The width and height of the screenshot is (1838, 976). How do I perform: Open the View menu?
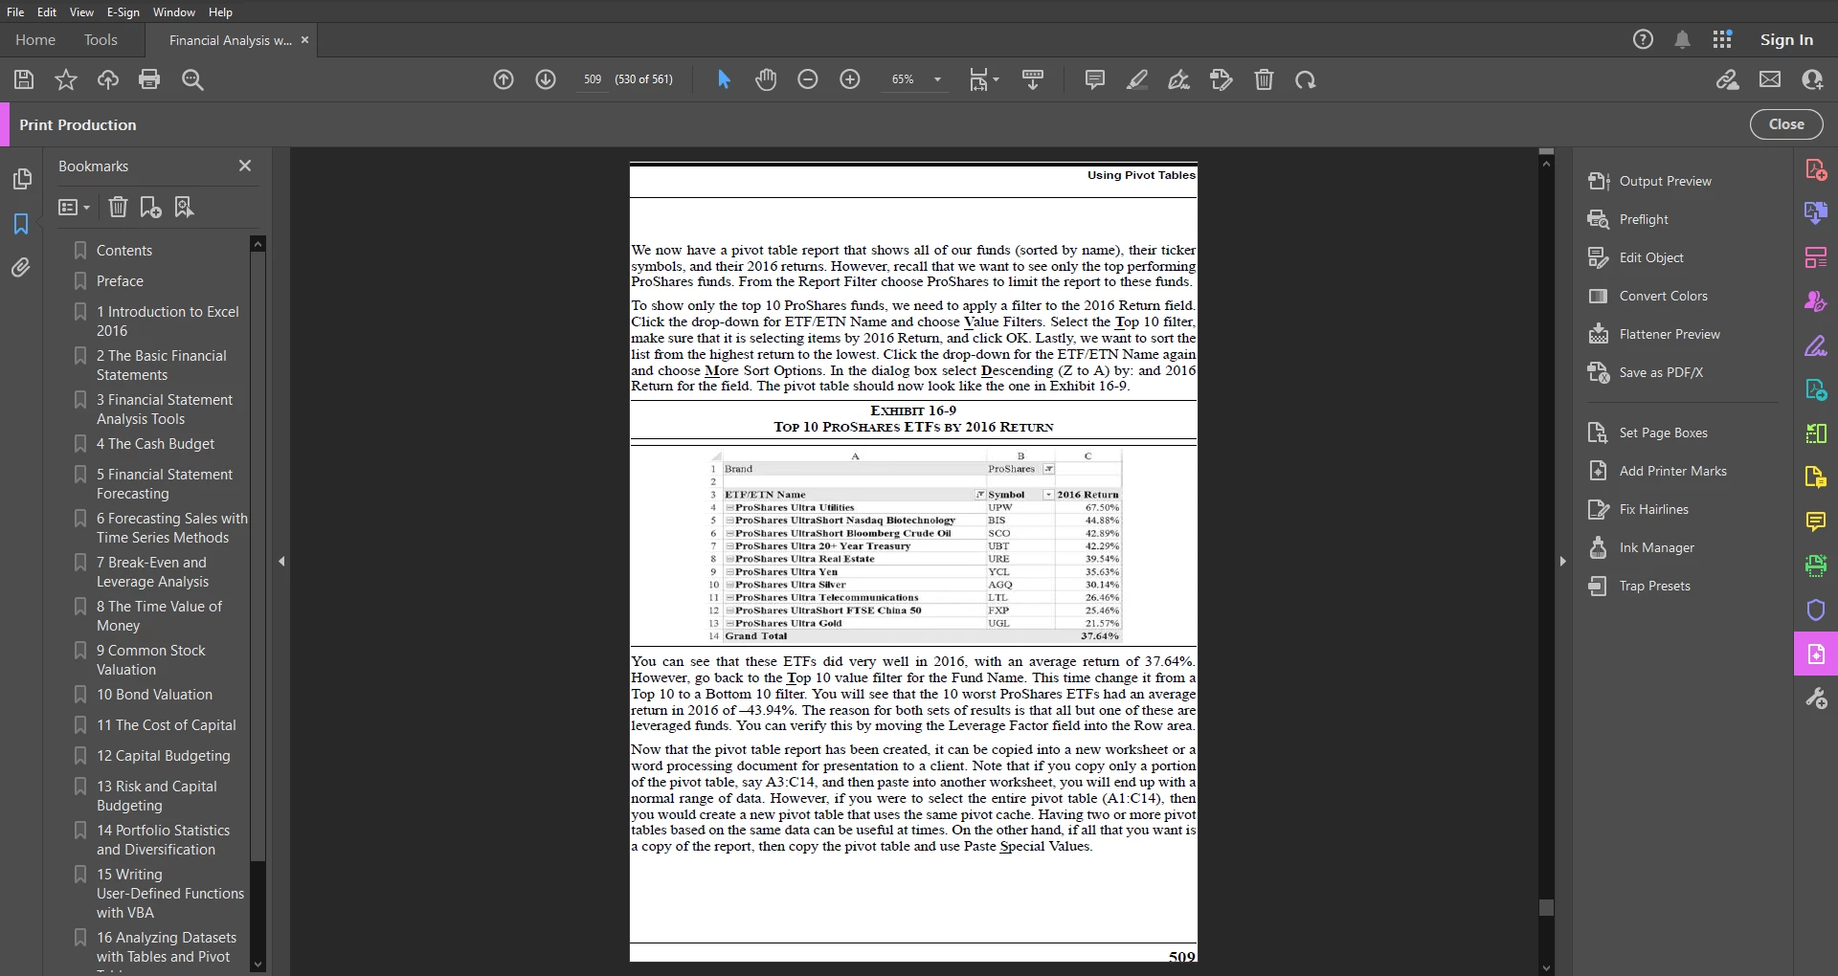(81, 11)
